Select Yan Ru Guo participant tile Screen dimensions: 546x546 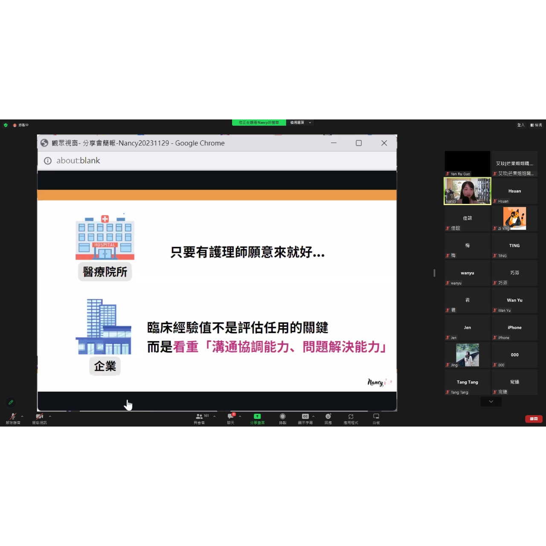tap(468, 163)
